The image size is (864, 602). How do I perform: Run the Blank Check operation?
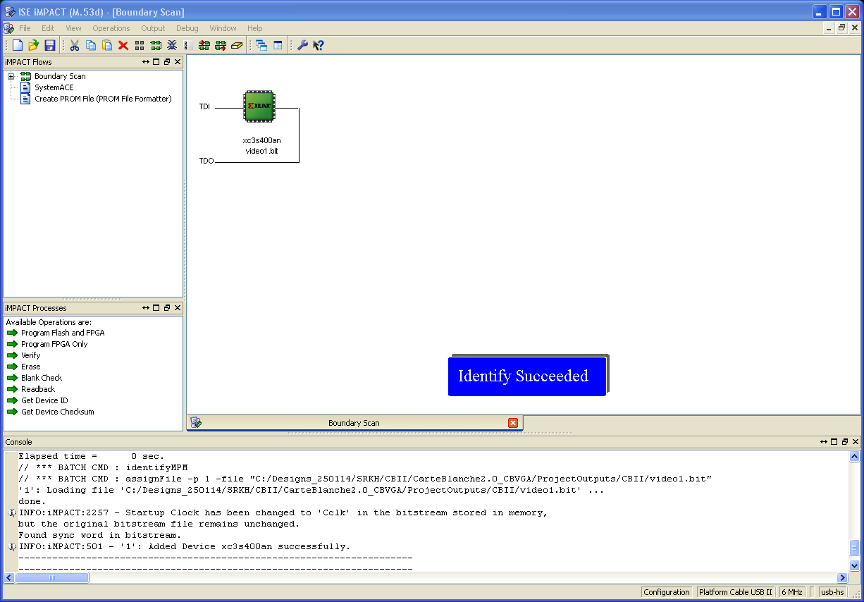tap(42, 378)
